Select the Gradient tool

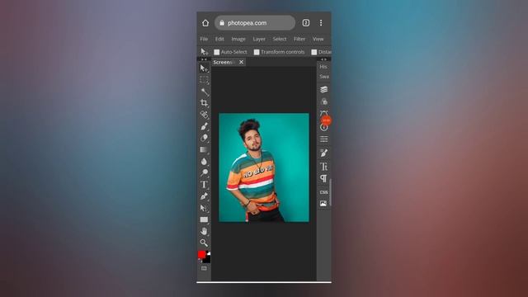(204, 149)
